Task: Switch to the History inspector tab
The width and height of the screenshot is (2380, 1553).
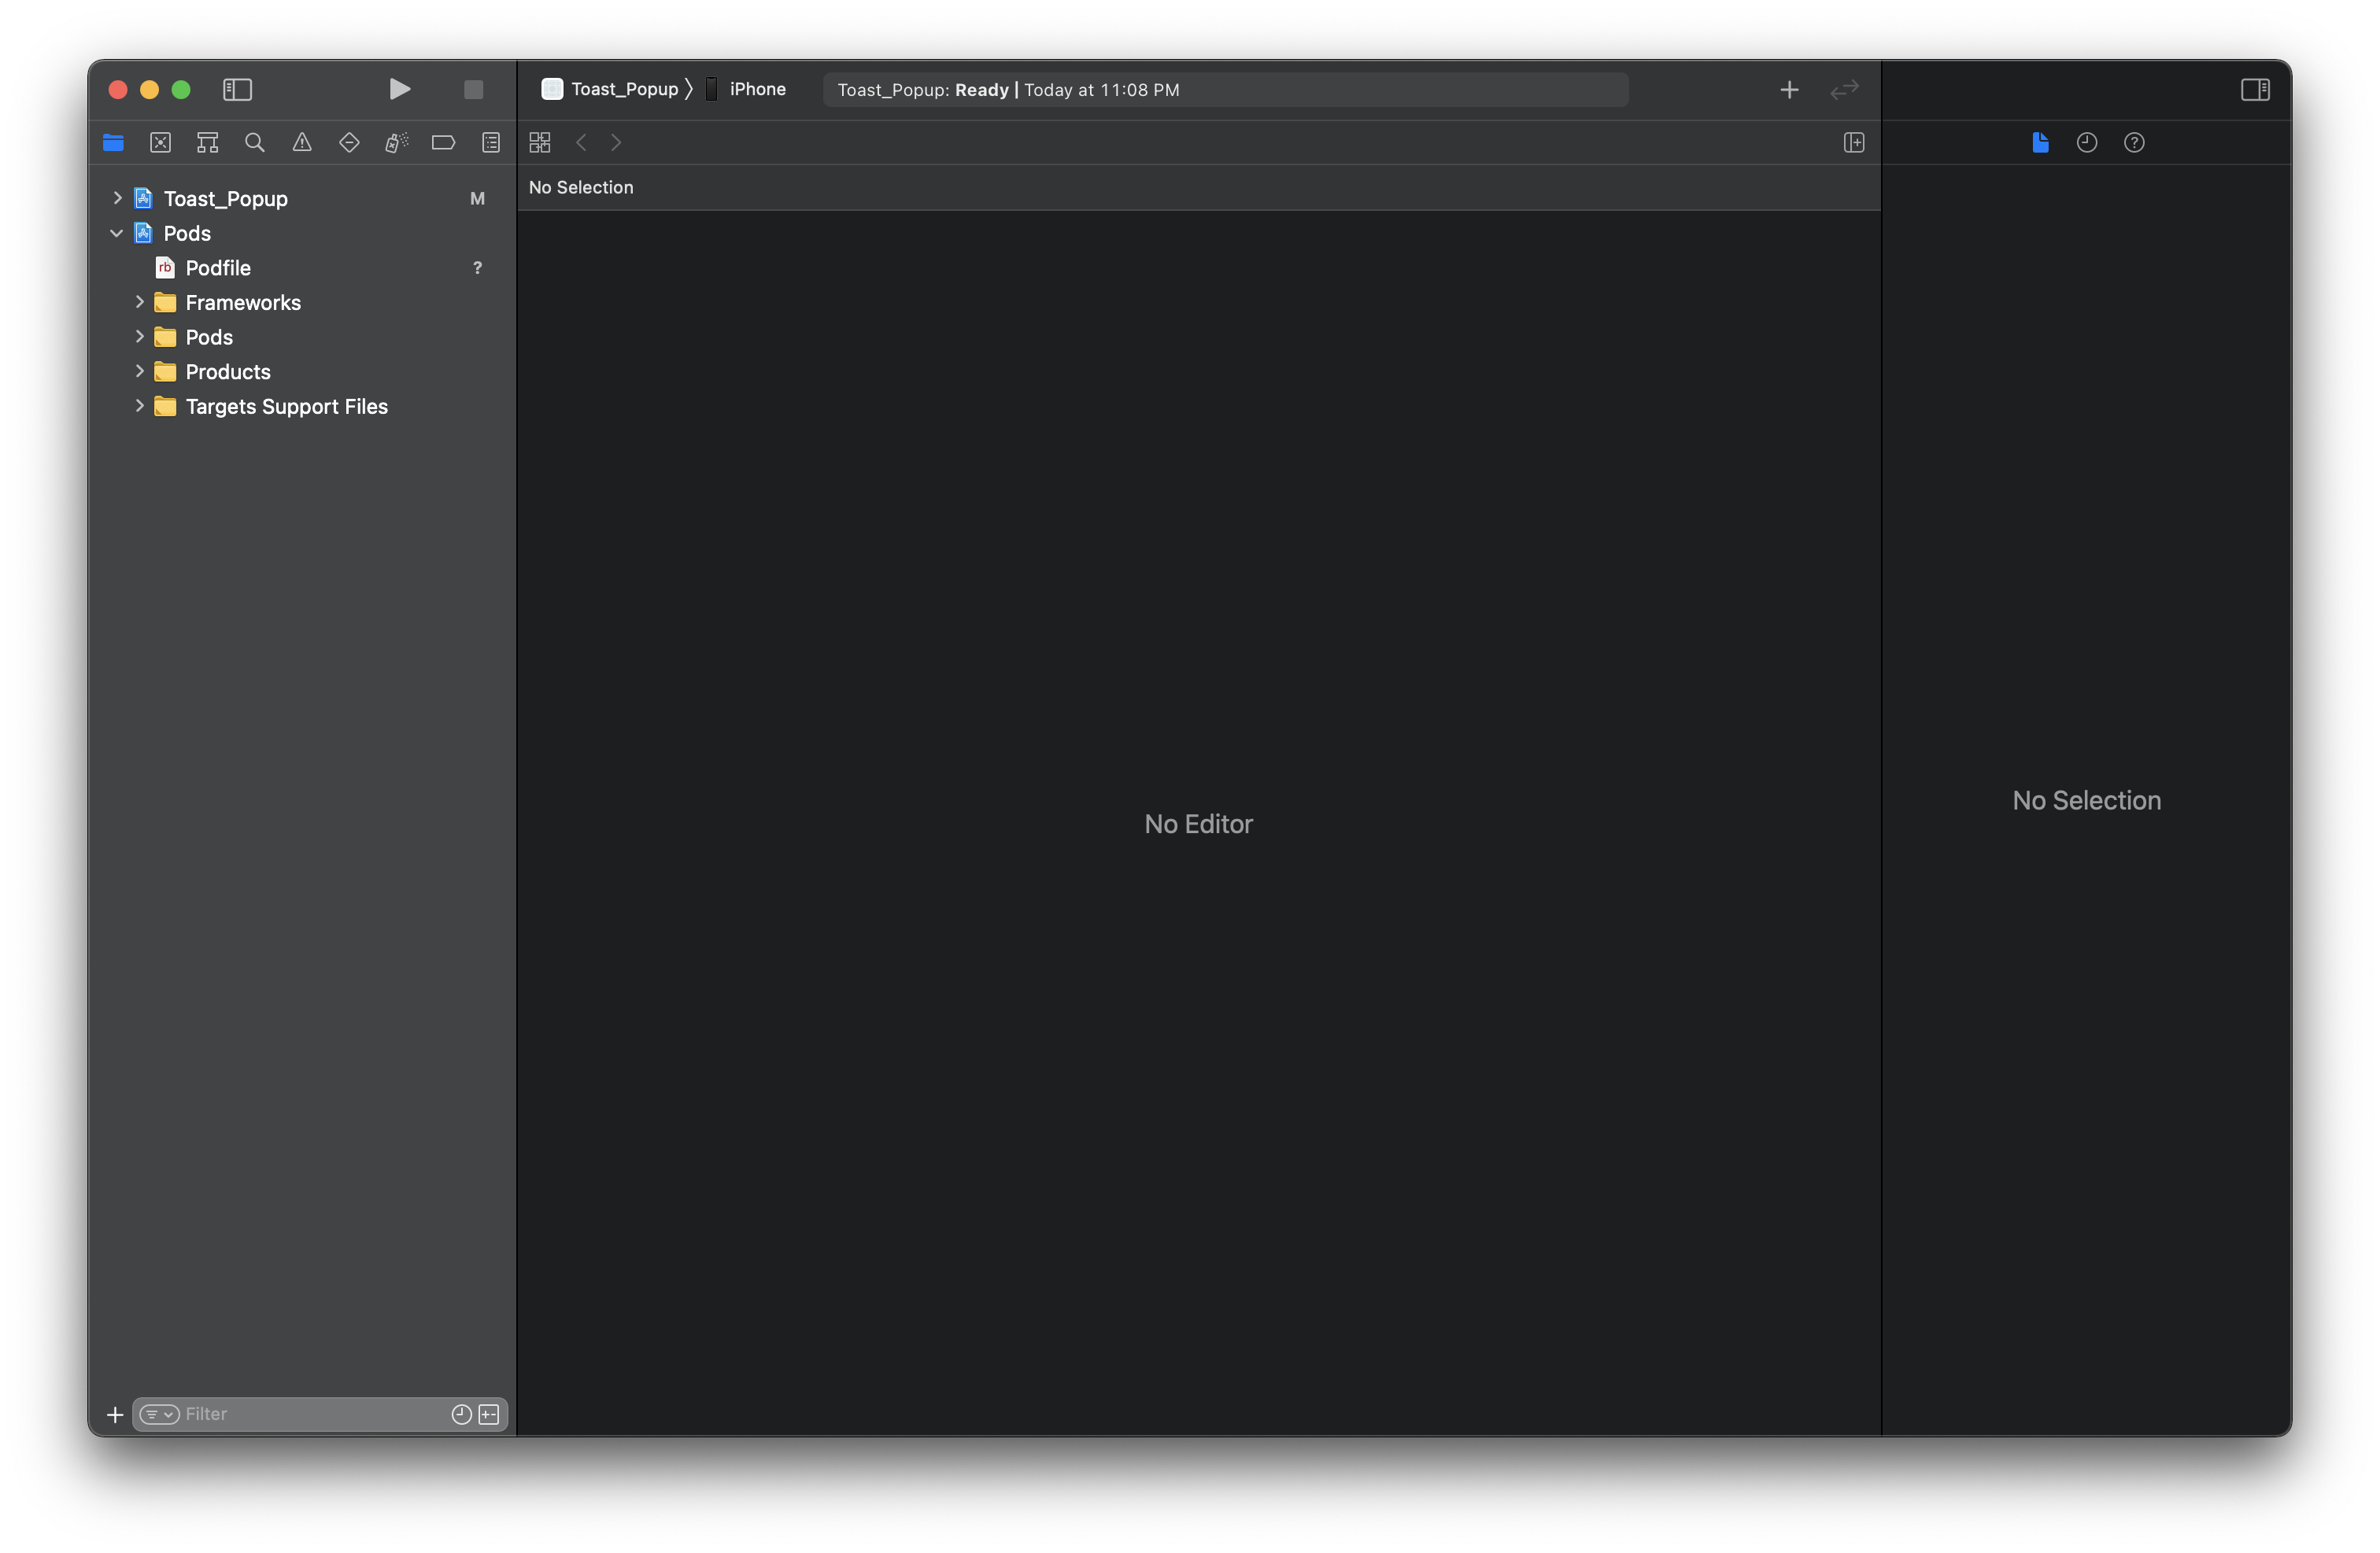Action: click(2086, 143)
